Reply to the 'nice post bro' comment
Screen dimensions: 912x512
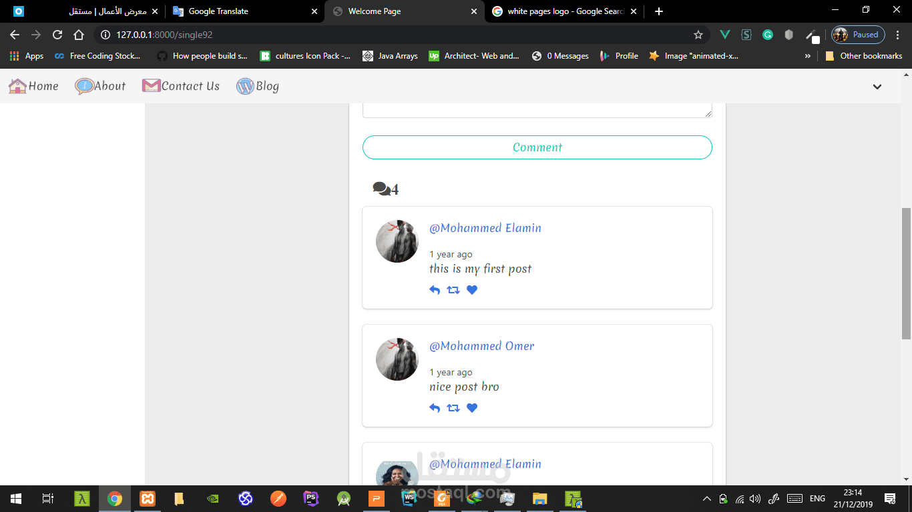click(x=435, y=408)
